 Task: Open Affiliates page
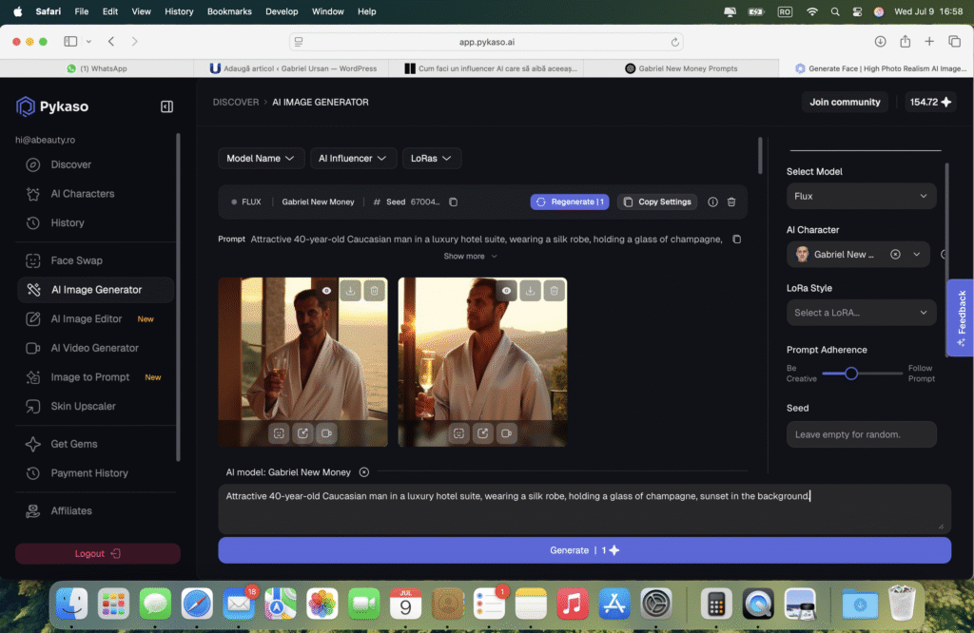71,511
